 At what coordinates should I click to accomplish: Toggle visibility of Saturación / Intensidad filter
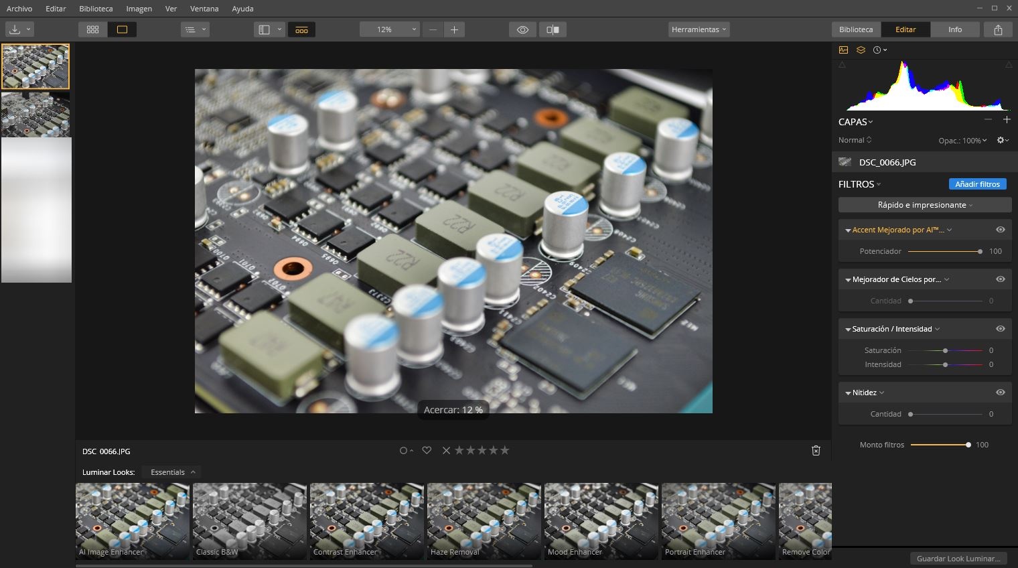[1000, 329]
